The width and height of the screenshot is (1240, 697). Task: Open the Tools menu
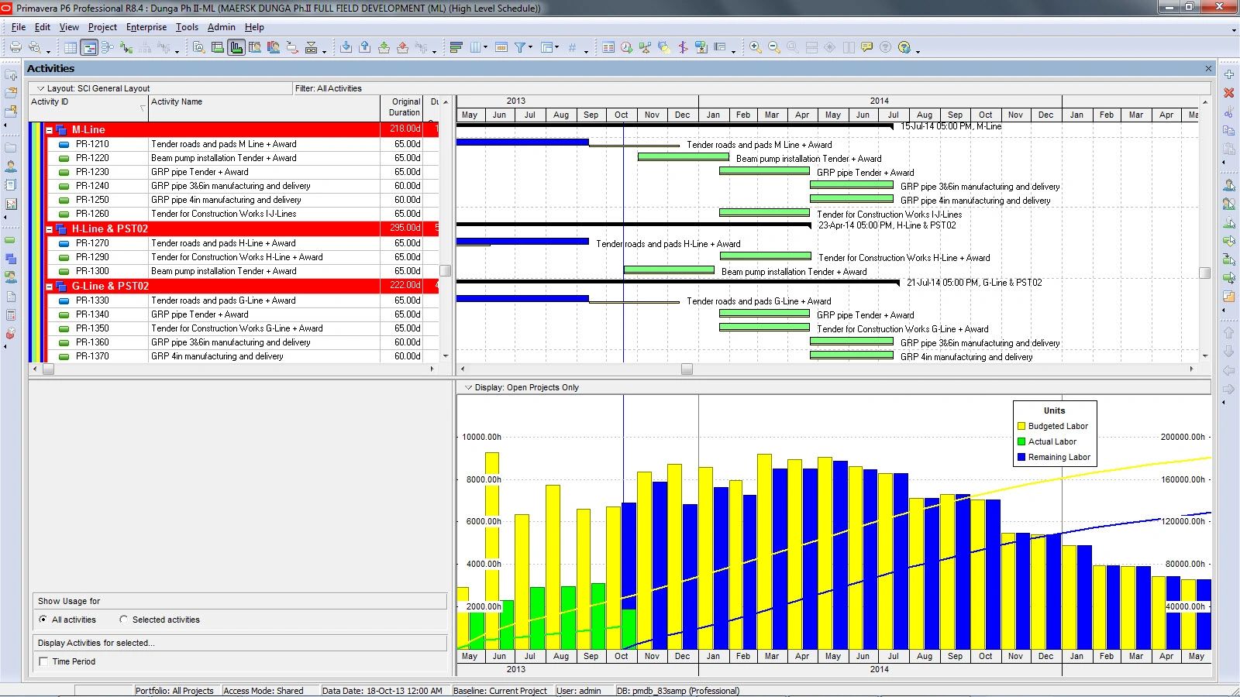click(187, 27)
